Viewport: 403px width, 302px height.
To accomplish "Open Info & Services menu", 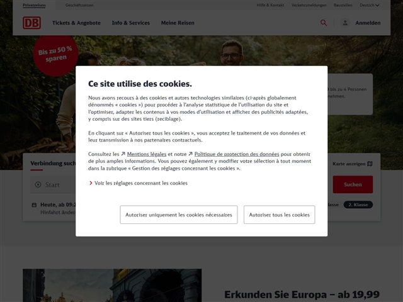I will click(x=131, y=23).
